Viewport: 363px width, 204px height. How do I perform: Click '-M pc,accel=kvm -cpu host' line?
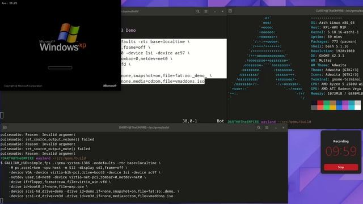point(68,168)
